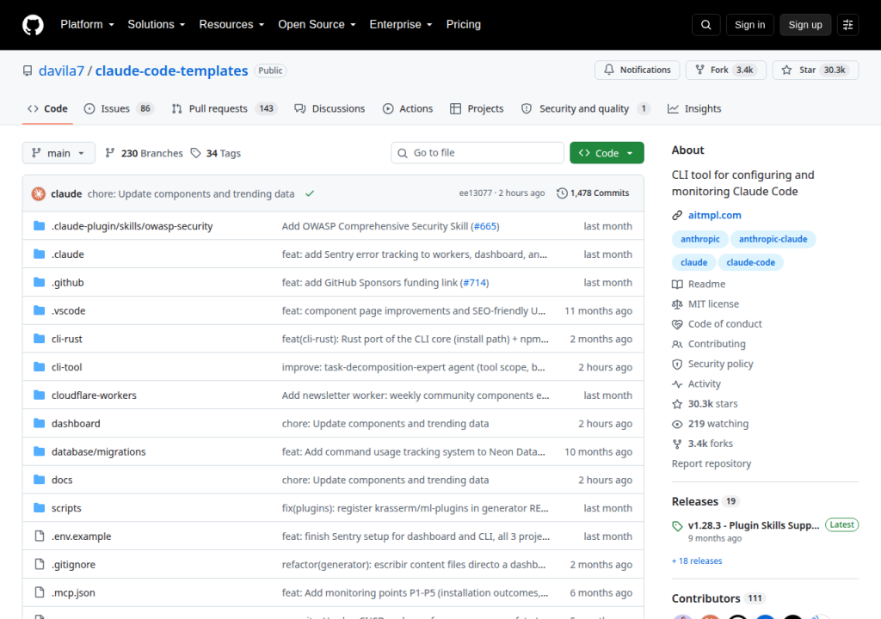Click the MIT license scales icon
The image size is (881, 619).
(677, 303)
